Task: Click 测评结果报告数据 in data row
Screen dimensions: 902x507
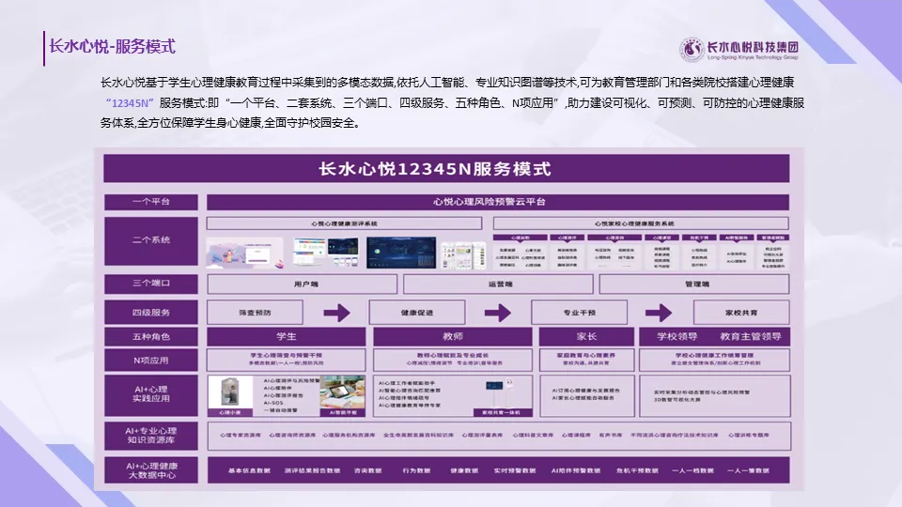Action: click(312, 470)
